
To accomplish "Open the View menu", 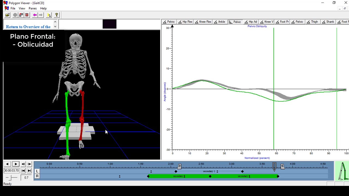I will click(x=22, y=8).
